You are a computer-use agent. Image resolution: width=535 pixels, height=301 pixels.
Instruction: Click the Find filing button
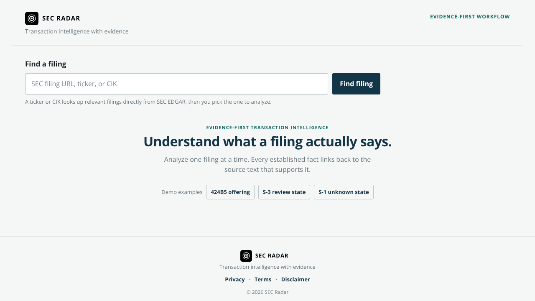click(x=356, y=84)
